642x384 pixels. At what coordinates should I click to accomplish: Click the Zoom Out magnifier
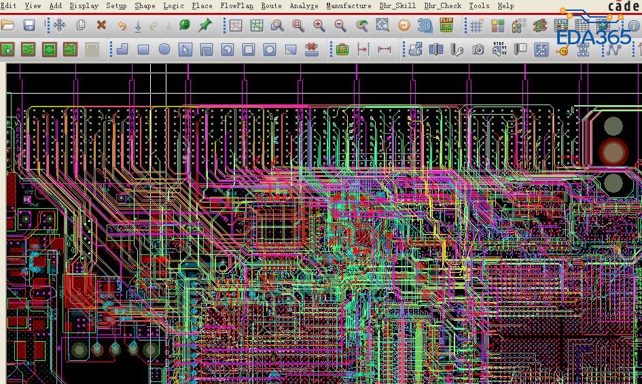coord(340,26)
